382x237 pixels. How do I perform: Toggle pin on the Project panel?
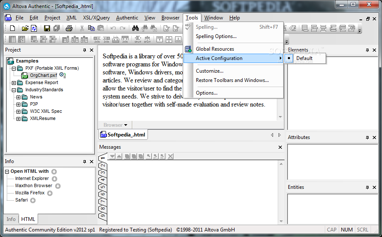tap(84, 50)
